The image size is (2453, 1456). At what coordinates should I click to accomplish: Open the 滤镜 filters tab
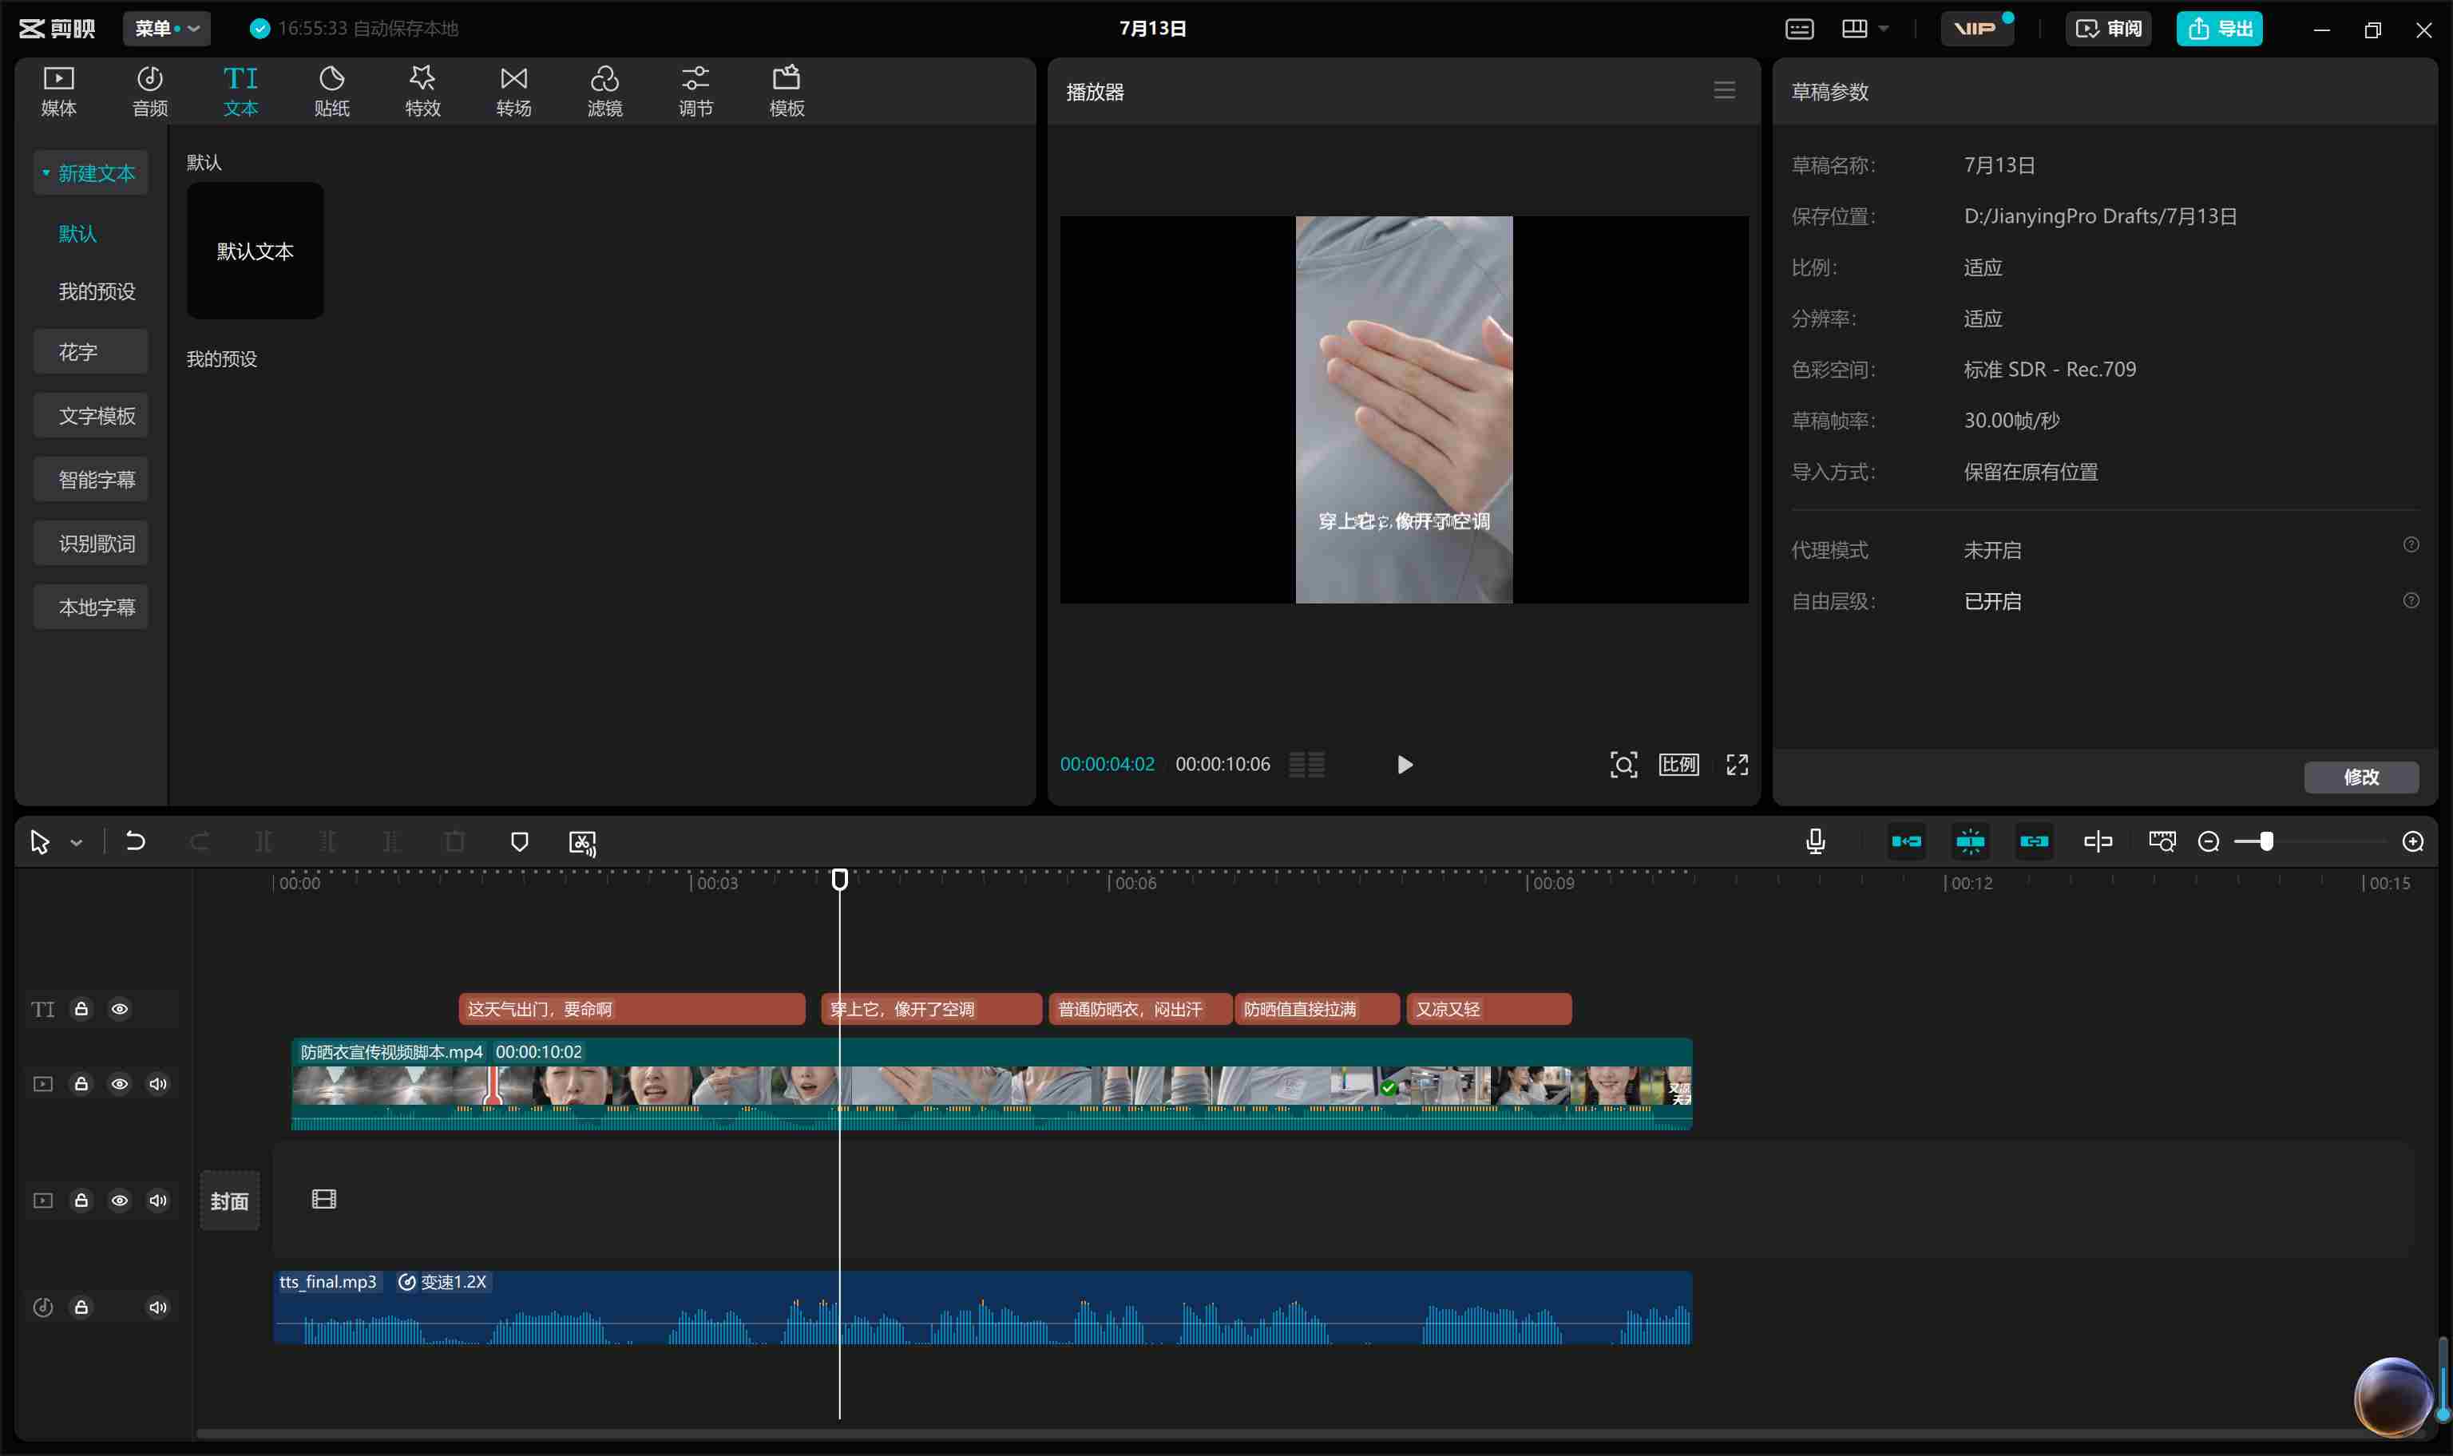(x=604, y=91)
